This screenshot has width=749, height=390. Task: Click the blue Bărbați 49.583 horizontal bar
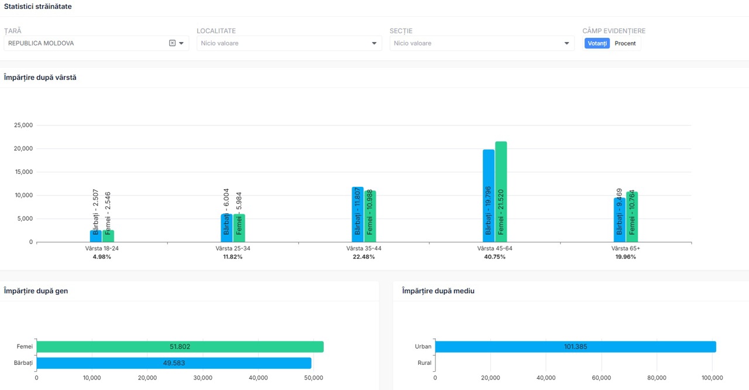point(174,363)
